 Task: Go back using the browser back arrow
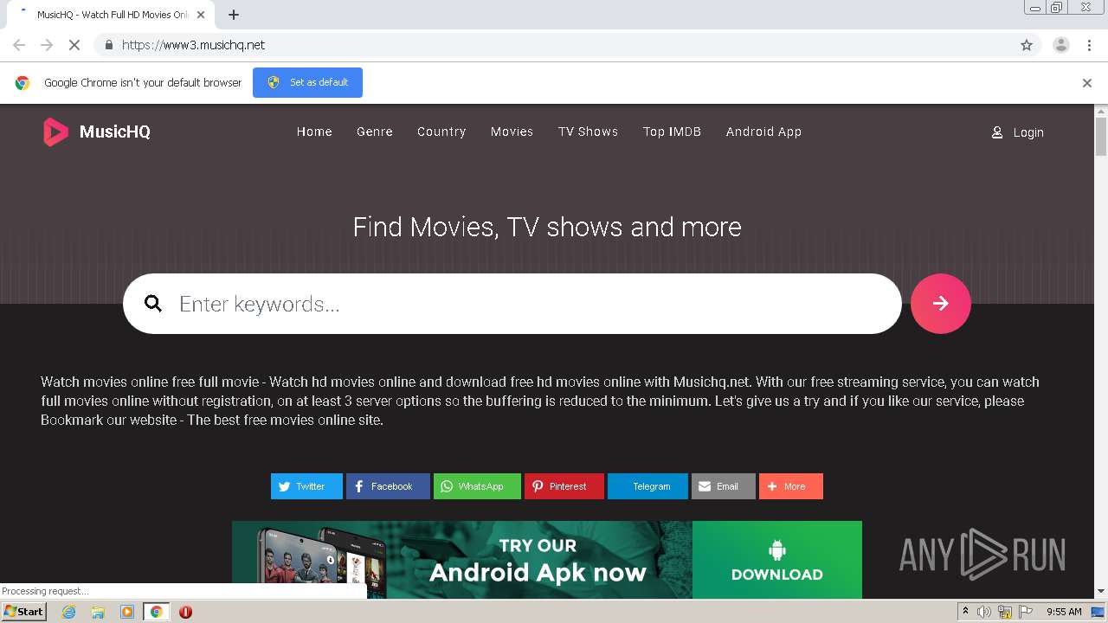(x=19, y=45)
